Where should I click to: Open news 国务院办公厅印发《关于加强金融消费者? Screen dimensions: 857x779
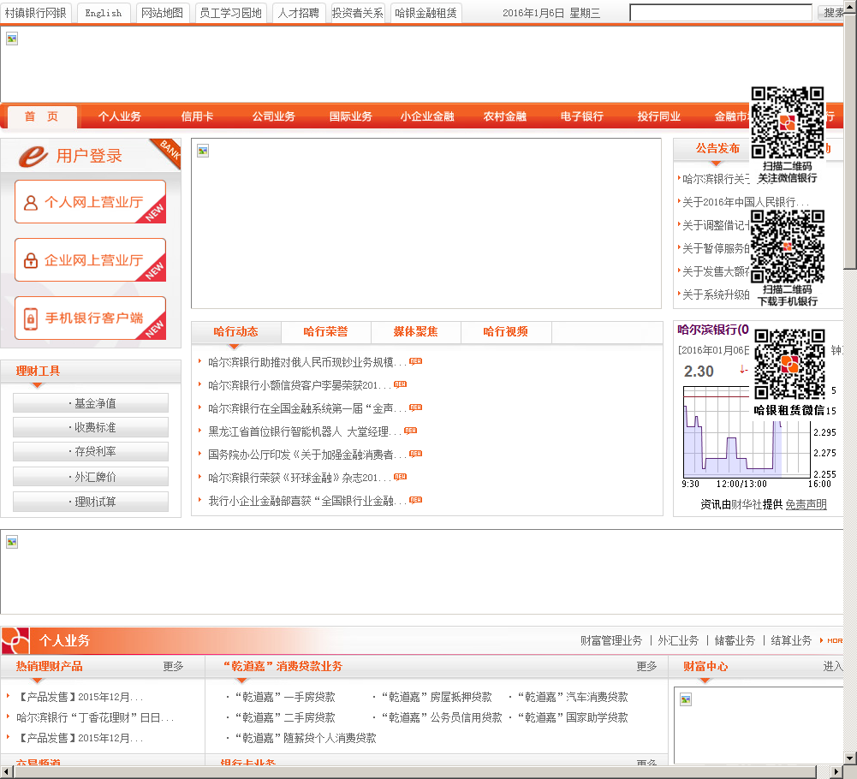tap(307, 455)
